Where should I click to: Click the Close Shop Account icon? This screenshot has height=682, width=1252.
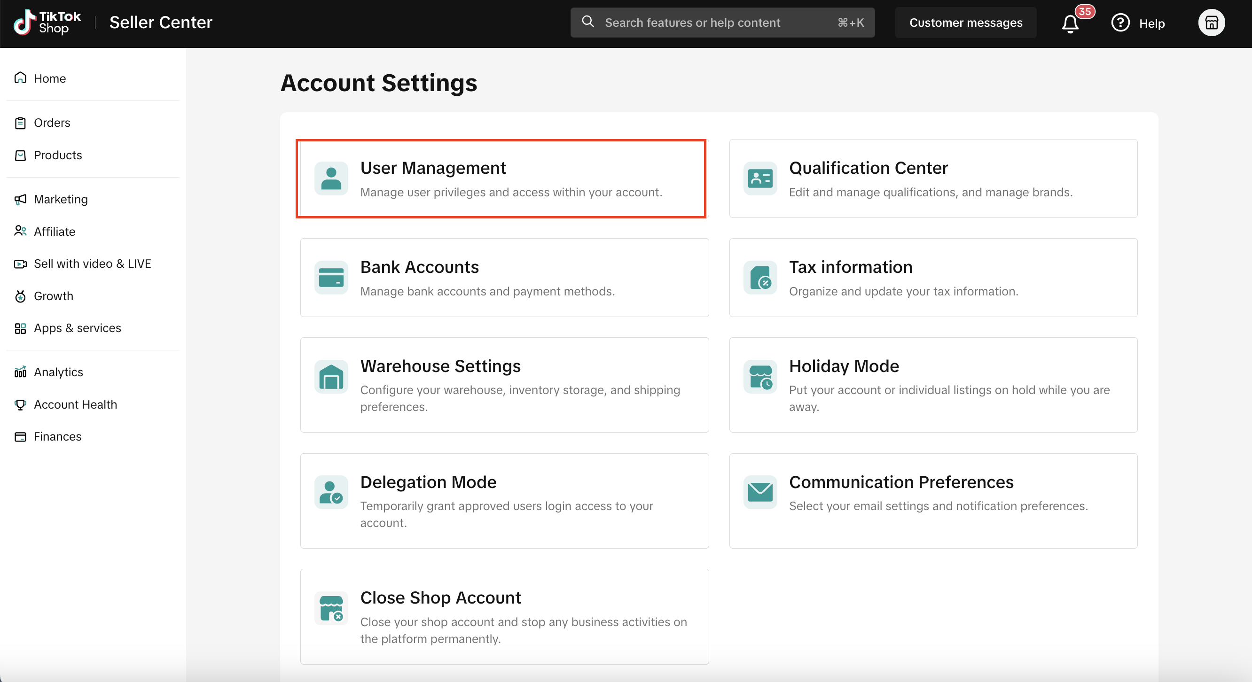click(331, 608)
